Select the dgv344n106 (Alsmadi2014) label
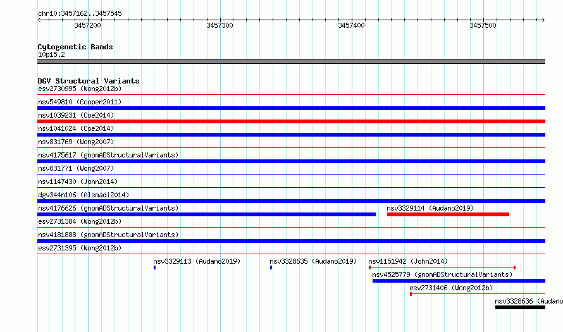This screenshot has width=563, height=332. click(84, 195)
